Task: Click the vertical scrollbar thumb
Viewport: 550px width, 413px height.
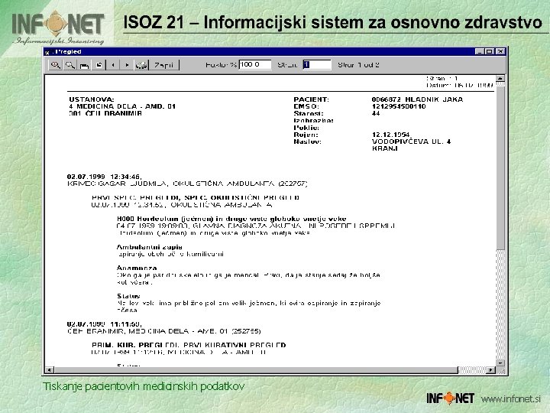Action: 500,167
